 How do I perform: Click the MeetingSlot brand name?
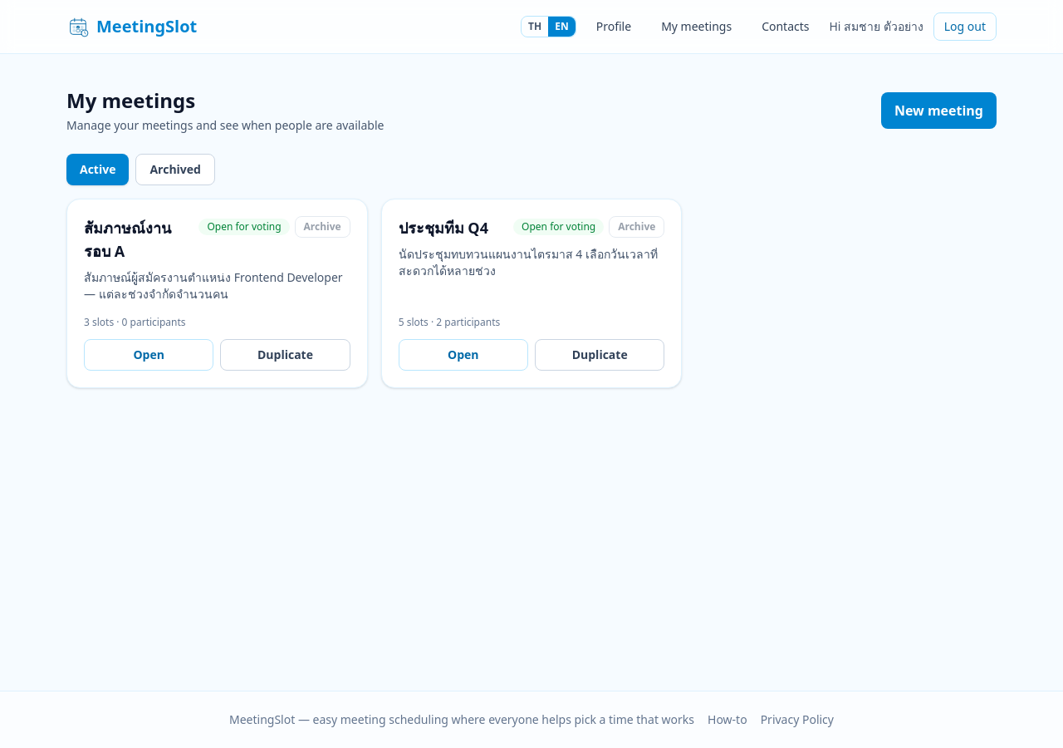147,27
